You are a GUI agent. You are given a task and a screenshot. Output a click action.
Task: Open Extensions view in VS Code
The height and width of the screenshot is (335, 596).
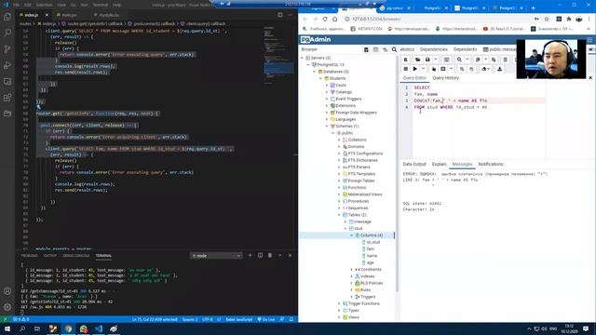tap(7, 98)
